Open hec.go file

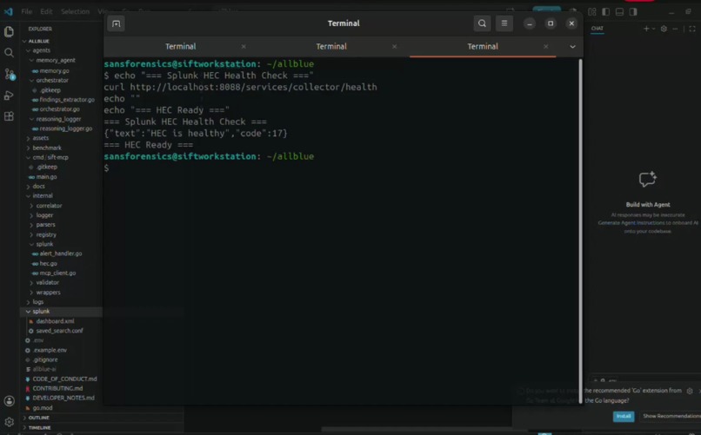pyautogui.click(x=48, y=264)
